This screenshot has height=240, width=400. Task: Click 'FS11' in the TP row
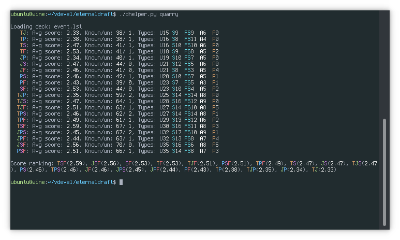(x=191, y=39)
